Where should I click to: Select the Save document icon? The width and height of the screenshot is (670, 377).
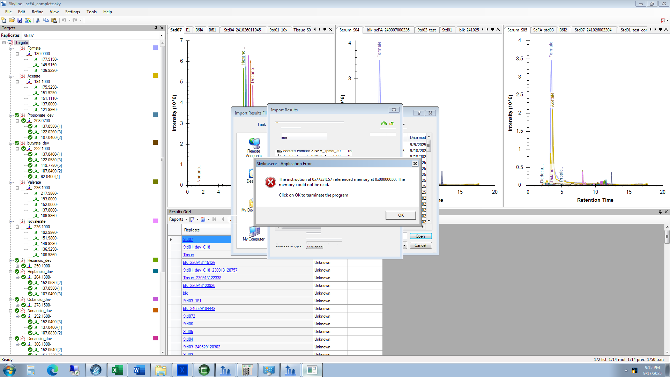point(20,20)
